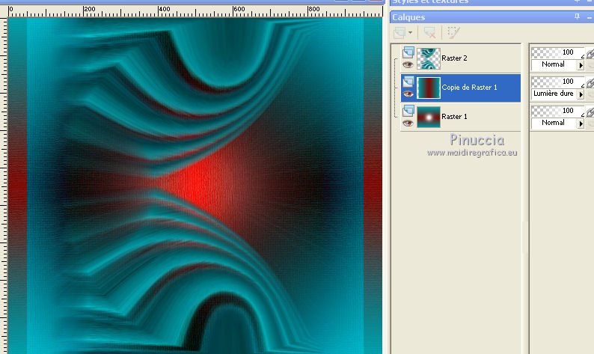Open the New Layer dropdown arrow

410,33
